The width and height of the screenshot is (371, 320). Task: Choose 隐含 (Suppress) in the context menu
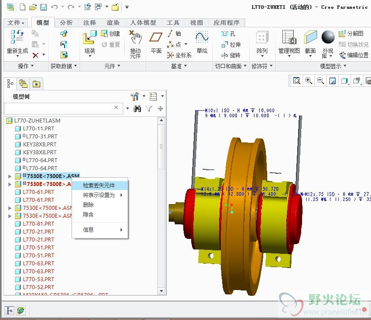(100, 215)
